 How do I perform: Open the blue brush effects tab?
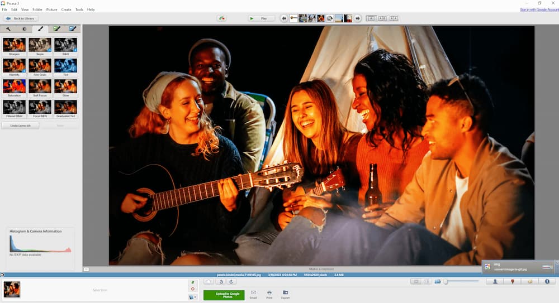click(72, 29)
